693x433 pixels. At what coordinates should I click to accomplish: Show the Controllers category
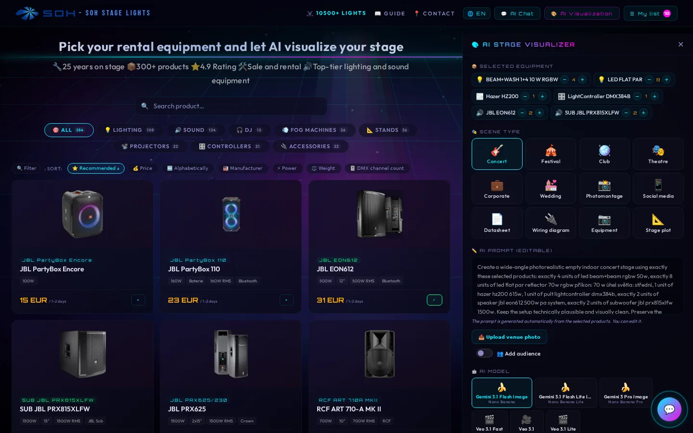[230, 146]
